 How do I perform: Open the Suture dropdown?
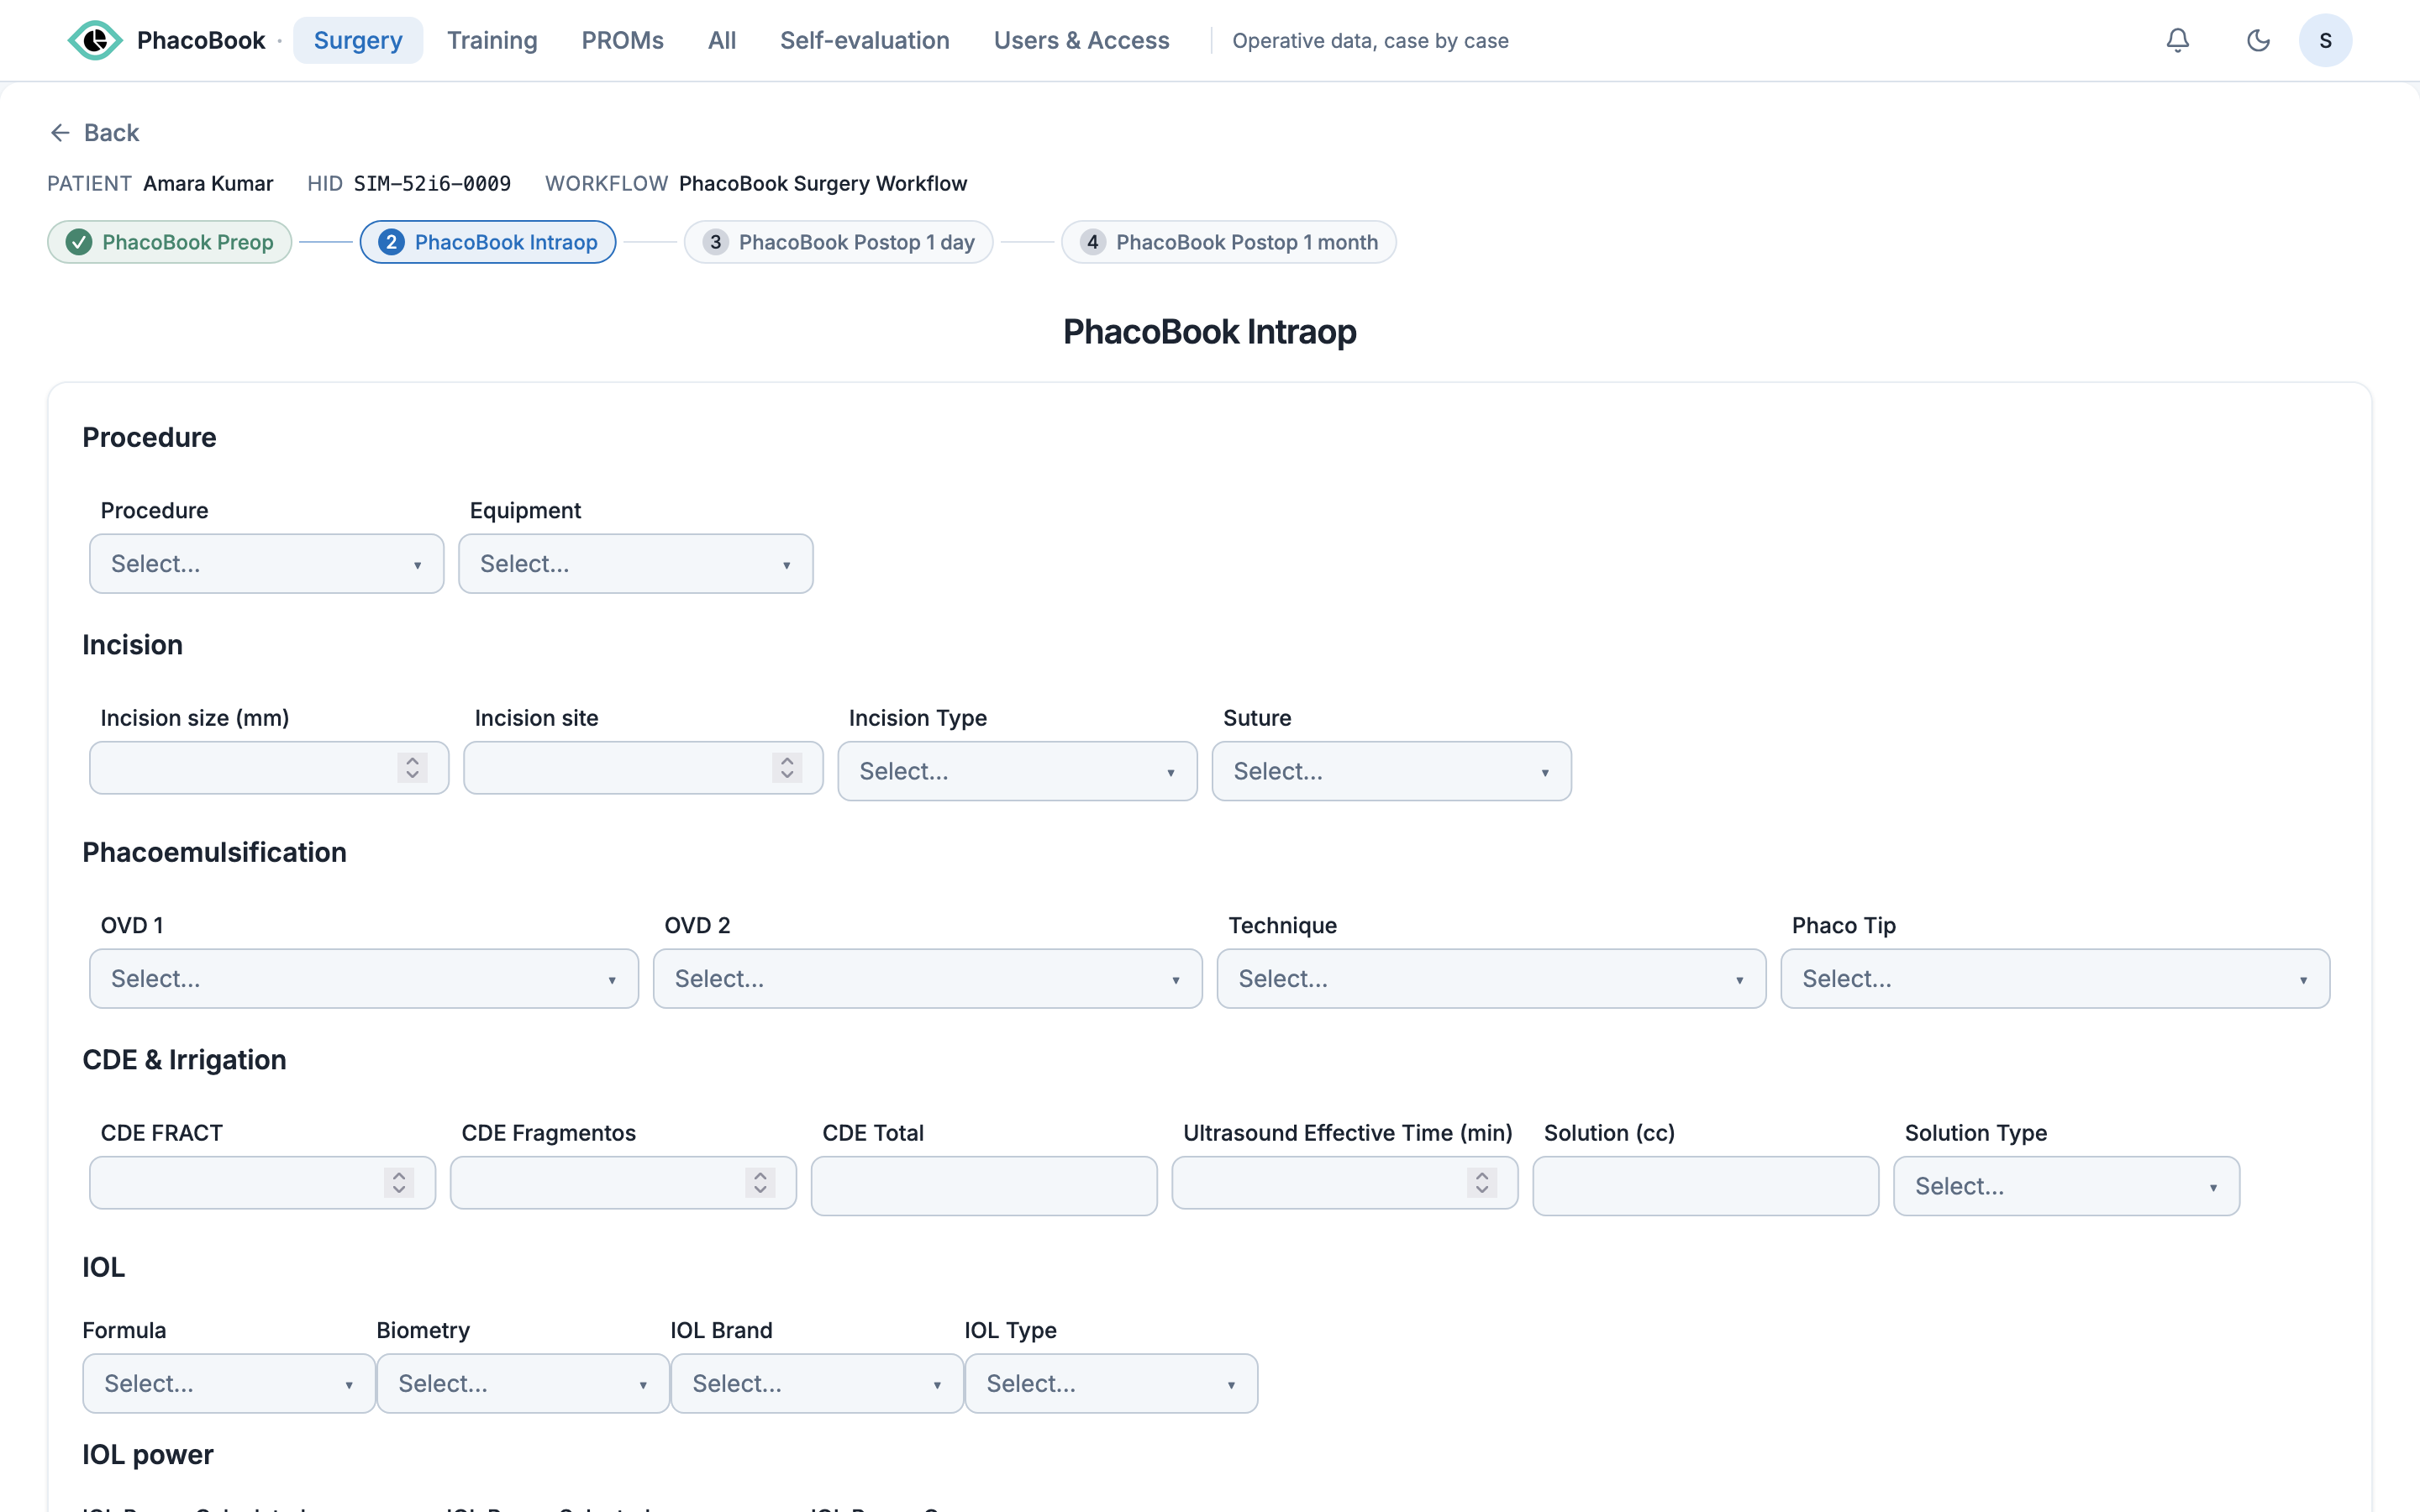pyautogui.click(x=1391, y=771)
